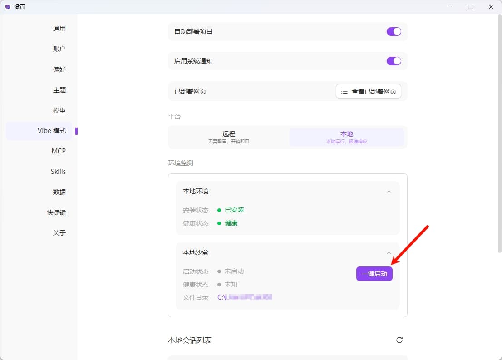Click the settings app icon in title bar

8,7
